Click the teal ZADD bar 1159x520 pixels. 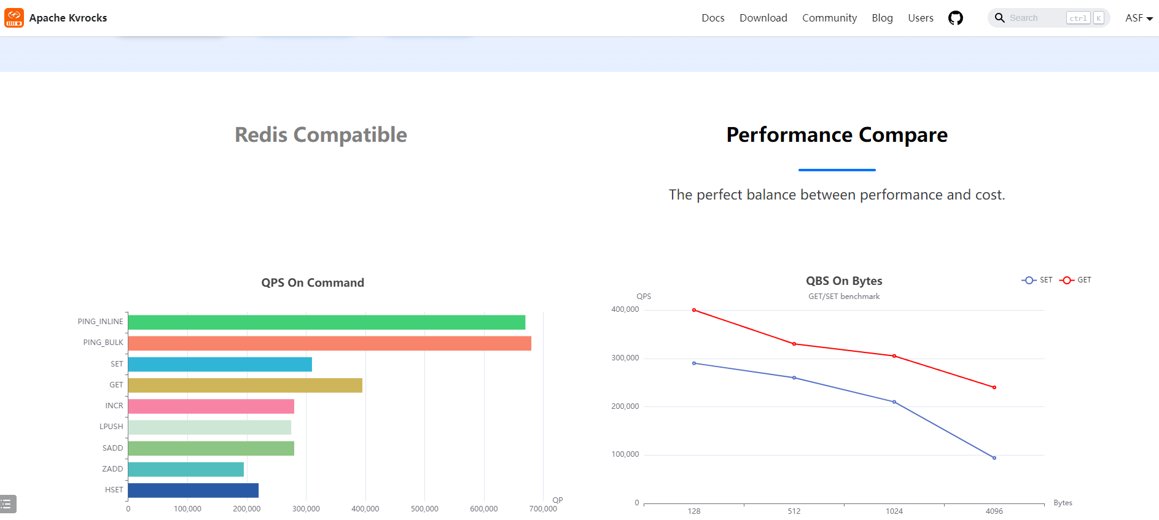[x=185, y=469]
